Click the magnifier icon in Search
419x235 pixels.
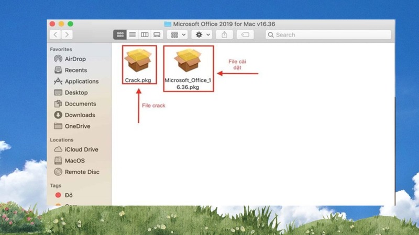[x=271, y=35]
